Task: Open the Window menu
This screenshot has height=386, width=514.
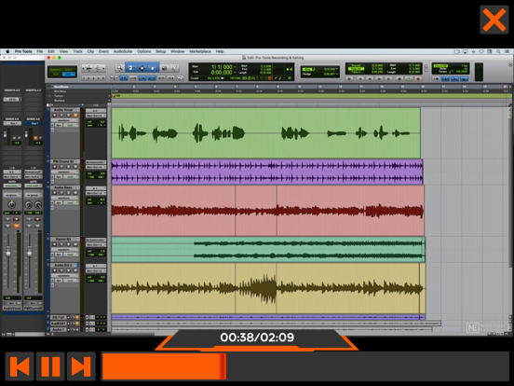Action: point(178,51)
